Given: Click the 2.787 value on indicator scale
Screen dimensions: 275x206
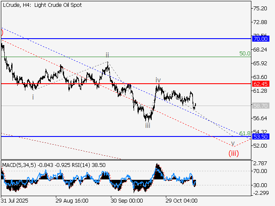Looking at the screenshot, I should click(260, 164).
